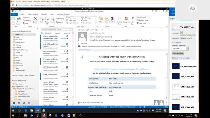Click Firefox icon in host taskbar
The width and height of the screenshot is (210, 118).
pos(44,115)
